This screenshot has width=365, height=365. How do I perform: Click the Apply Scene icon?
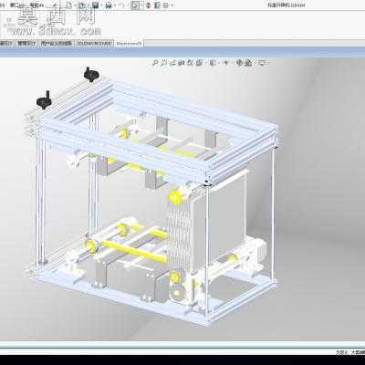(x=248, y=63)
